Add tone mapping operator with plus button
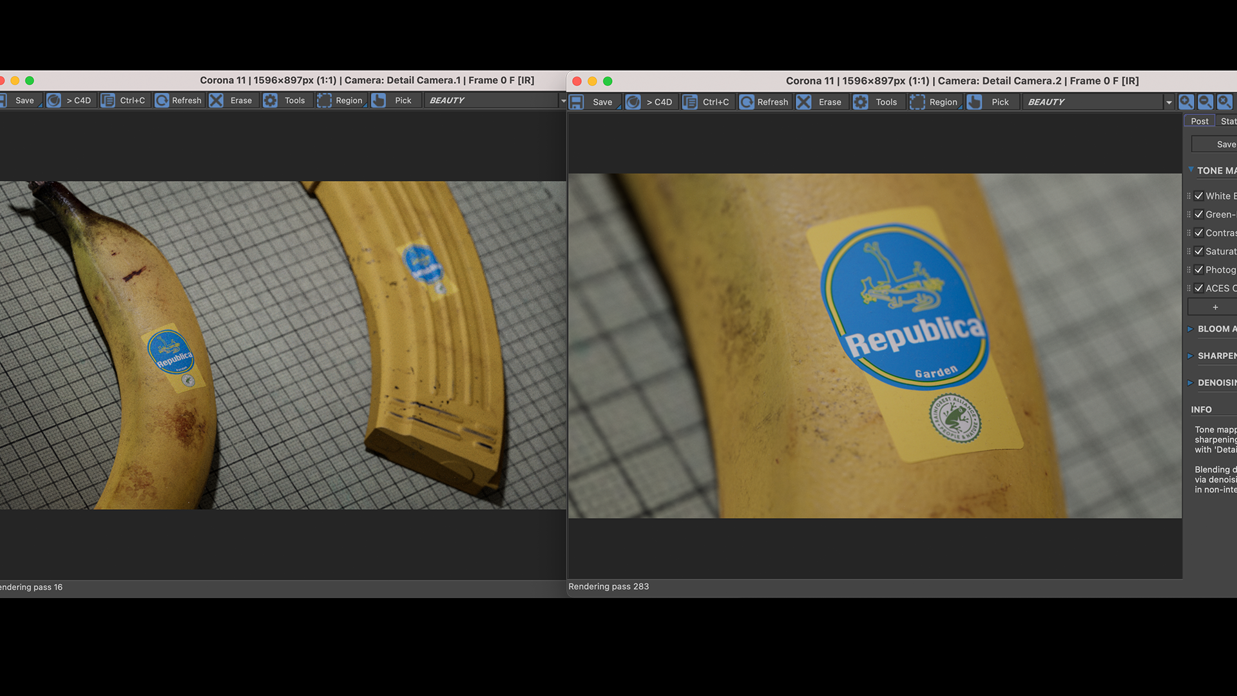This screenshot has height=696, width=1237. (1213, 307)
